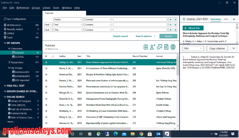Click the attachment paperclip column header
239x138 pixels.
pos(53,56)
